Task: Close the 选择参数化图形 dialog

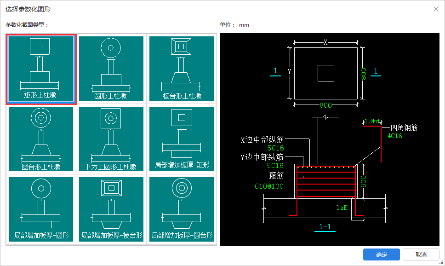Action: click(436, 9)
